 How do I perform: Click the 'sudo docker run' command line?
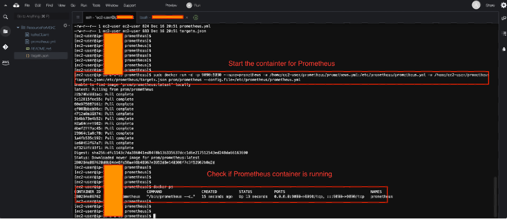point(282,77)
